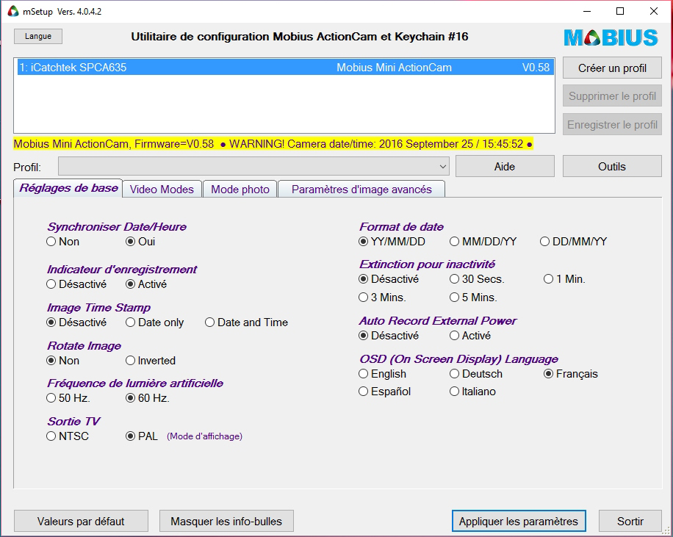Open the Aide help button
The image size is (673, 537).
tap(505, 166)
